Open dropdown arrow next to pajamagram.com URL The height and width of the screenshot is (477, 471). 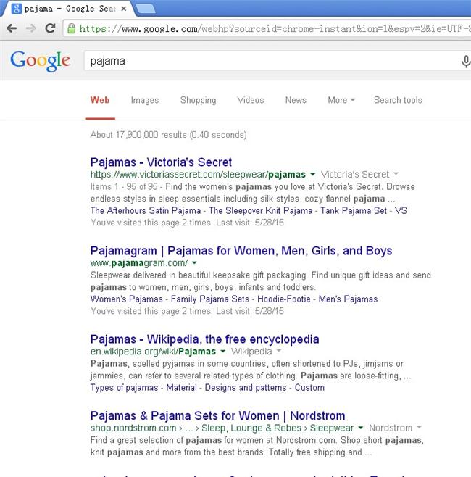point(196,263)
